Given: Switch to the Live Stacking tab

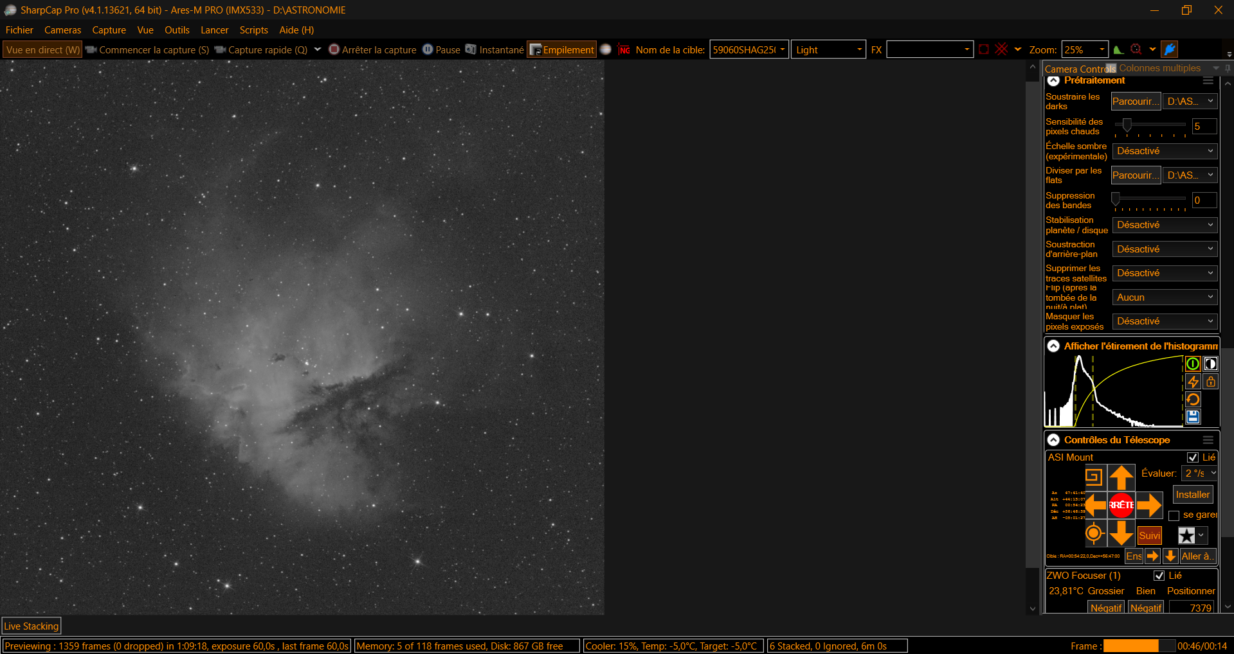Looking at the screenshot, I should (32, 626).
